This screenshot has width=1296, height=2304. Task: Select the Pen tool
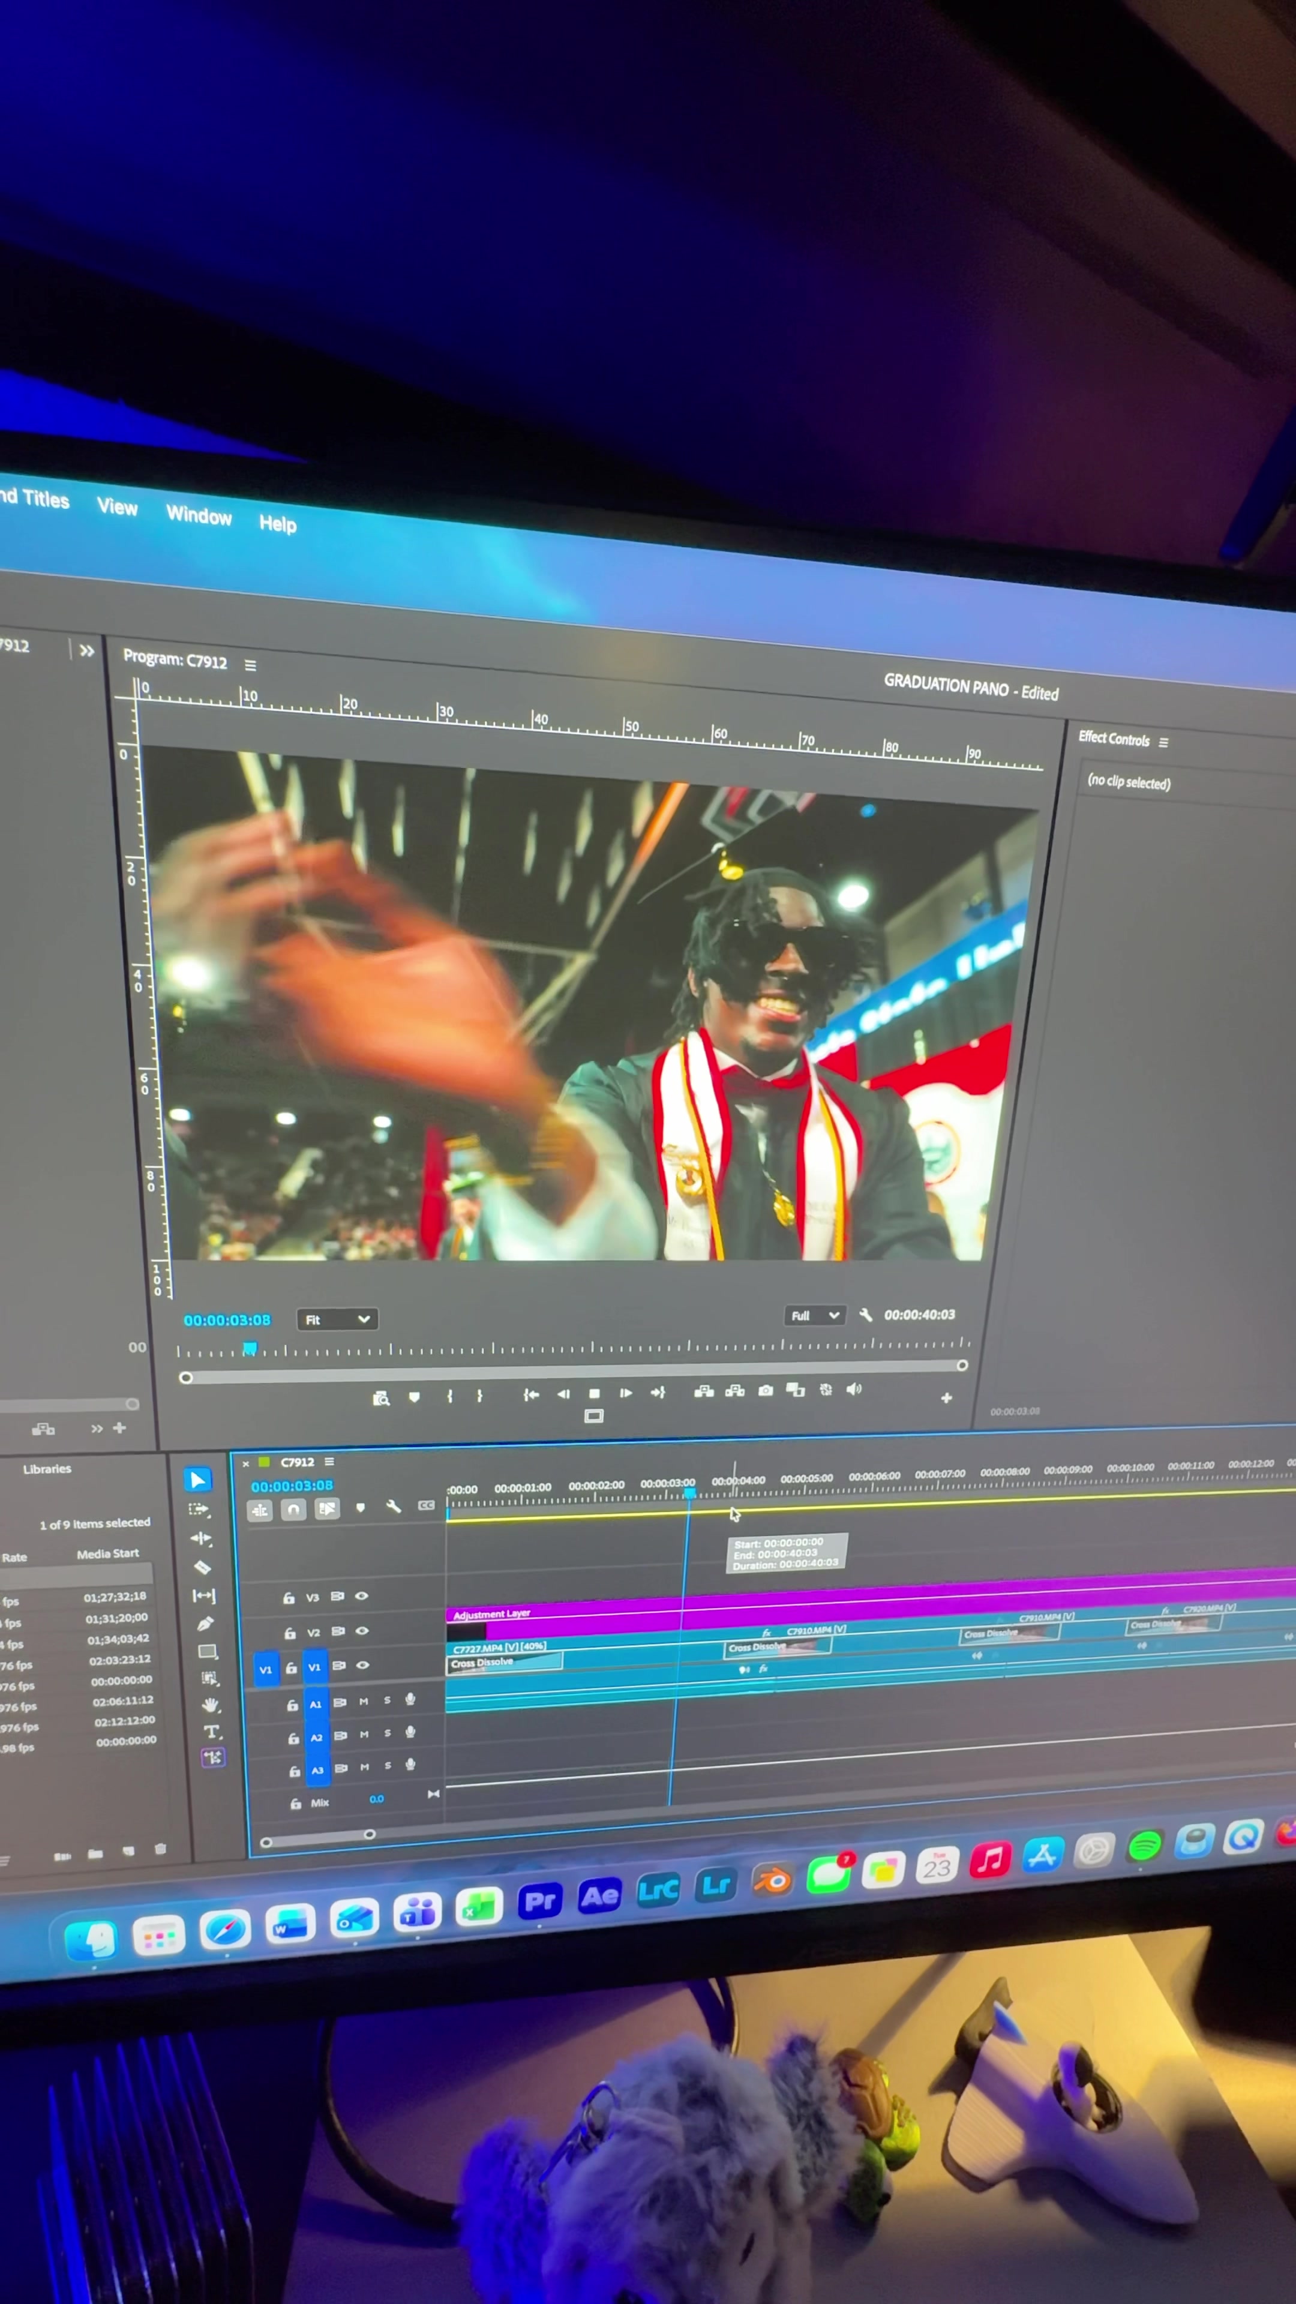coord(205,1622)
